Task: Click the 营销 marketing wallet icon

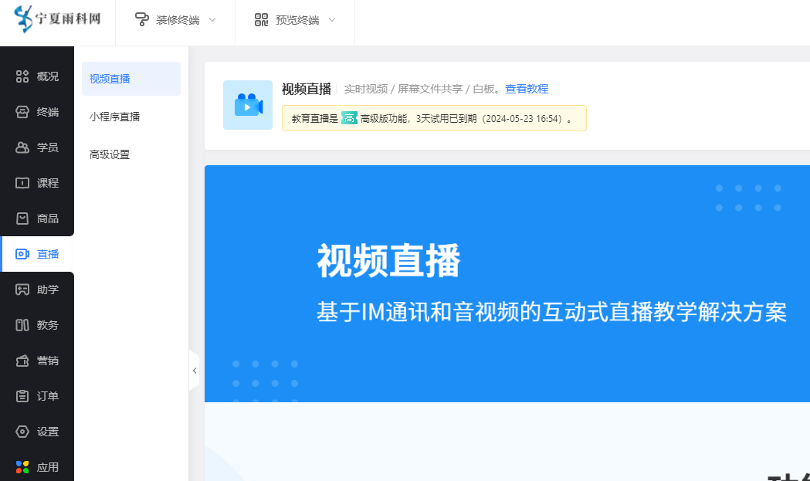Action: [x=22, y=361]
